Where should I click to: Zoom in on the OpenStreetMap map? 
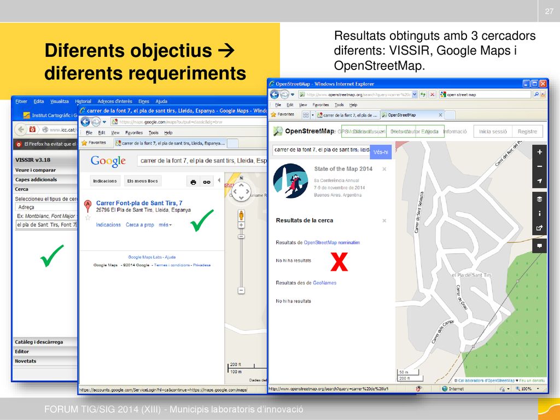pos(539,152)
